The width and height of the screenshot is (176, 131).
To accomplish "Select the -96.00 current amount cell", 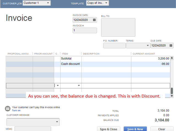I will click(x=151, y=64).
